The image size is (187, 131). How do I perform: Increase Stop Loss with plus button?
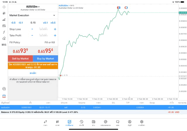tap(55, 29)
